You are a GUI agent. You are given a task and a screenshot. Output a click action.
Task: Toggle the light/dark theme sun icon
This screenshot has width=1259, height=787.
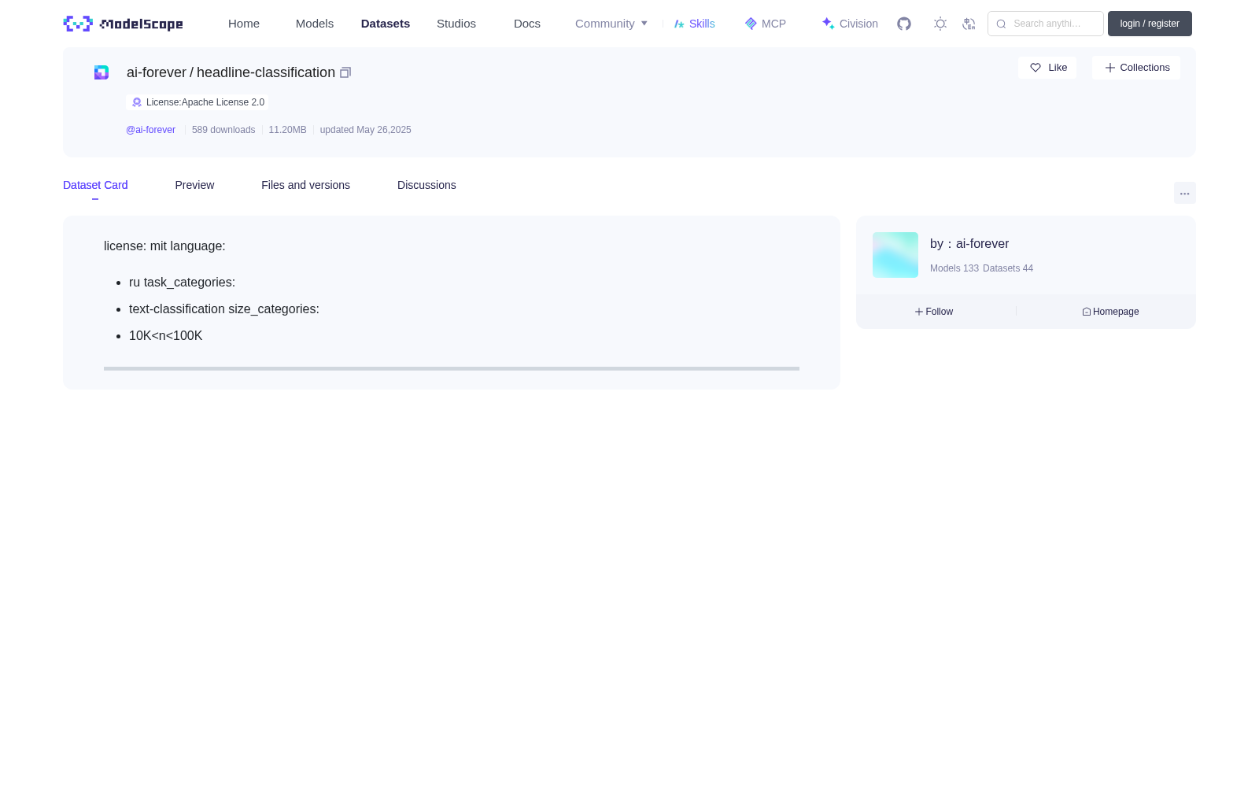940,24
